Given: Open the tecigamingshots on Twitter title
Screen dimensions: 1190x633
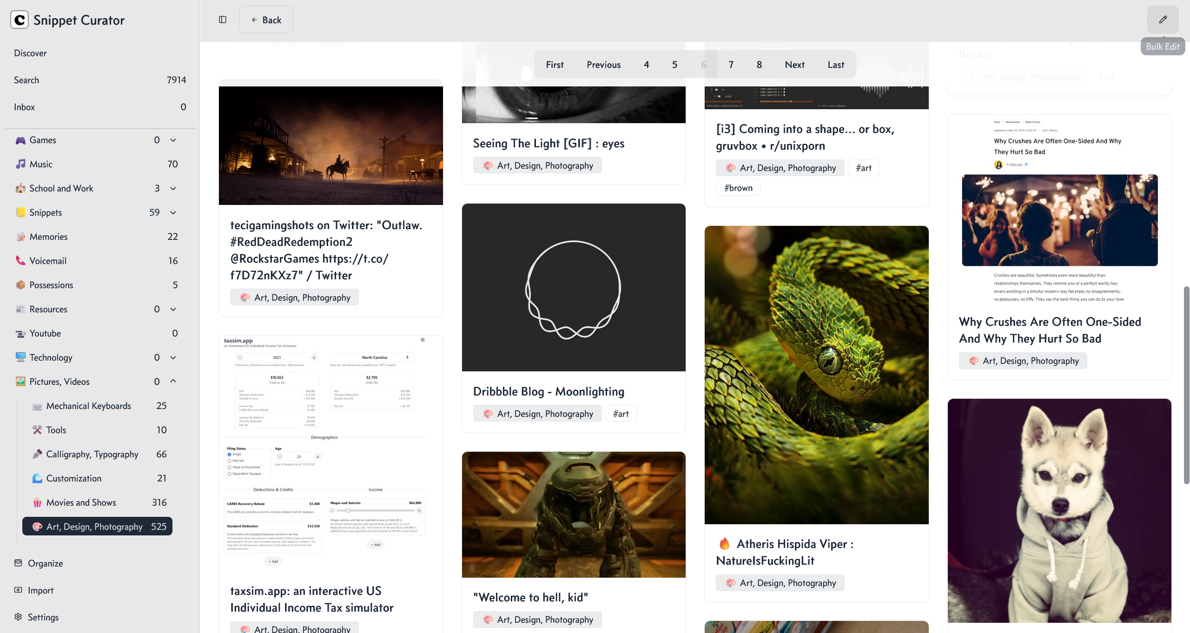Looking at the screenshot, I should pos(327,250).
